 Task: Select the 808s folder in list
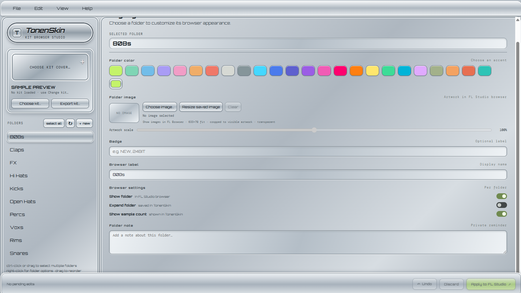pyautogui.click(x=50, y=137)
